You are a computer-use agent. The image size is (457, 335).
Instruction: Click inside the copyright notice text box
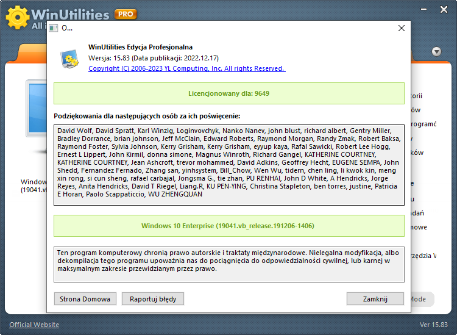tap(228, 264)
